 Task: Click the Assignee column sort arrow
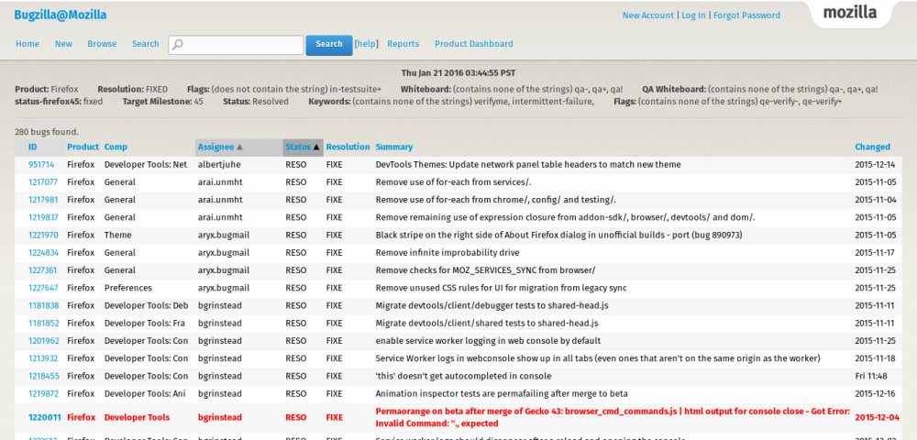[x=239, y=148]
